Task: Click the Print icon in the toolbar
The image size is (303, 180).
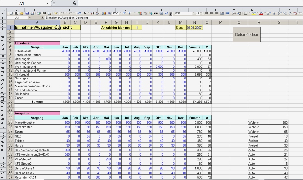Action: tap(38, 13)
